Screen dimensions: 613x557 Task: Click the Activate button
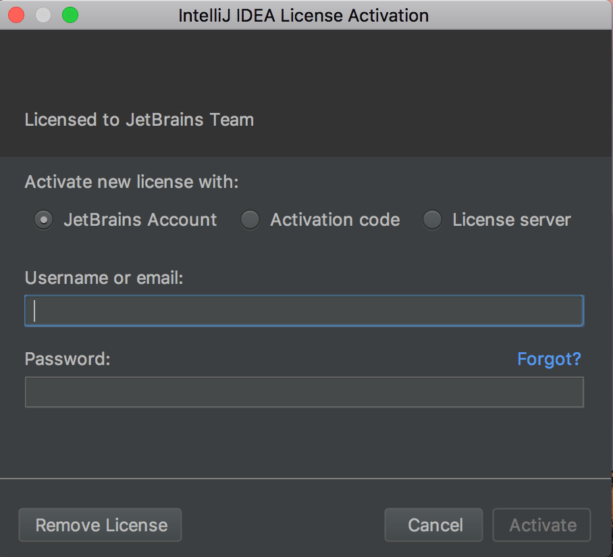tap(542, 525)
